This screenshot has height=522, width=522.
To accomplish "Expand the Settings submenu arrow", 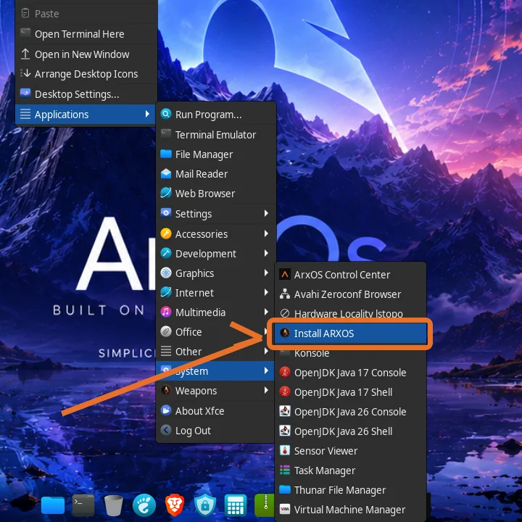I will click(266, 213).
